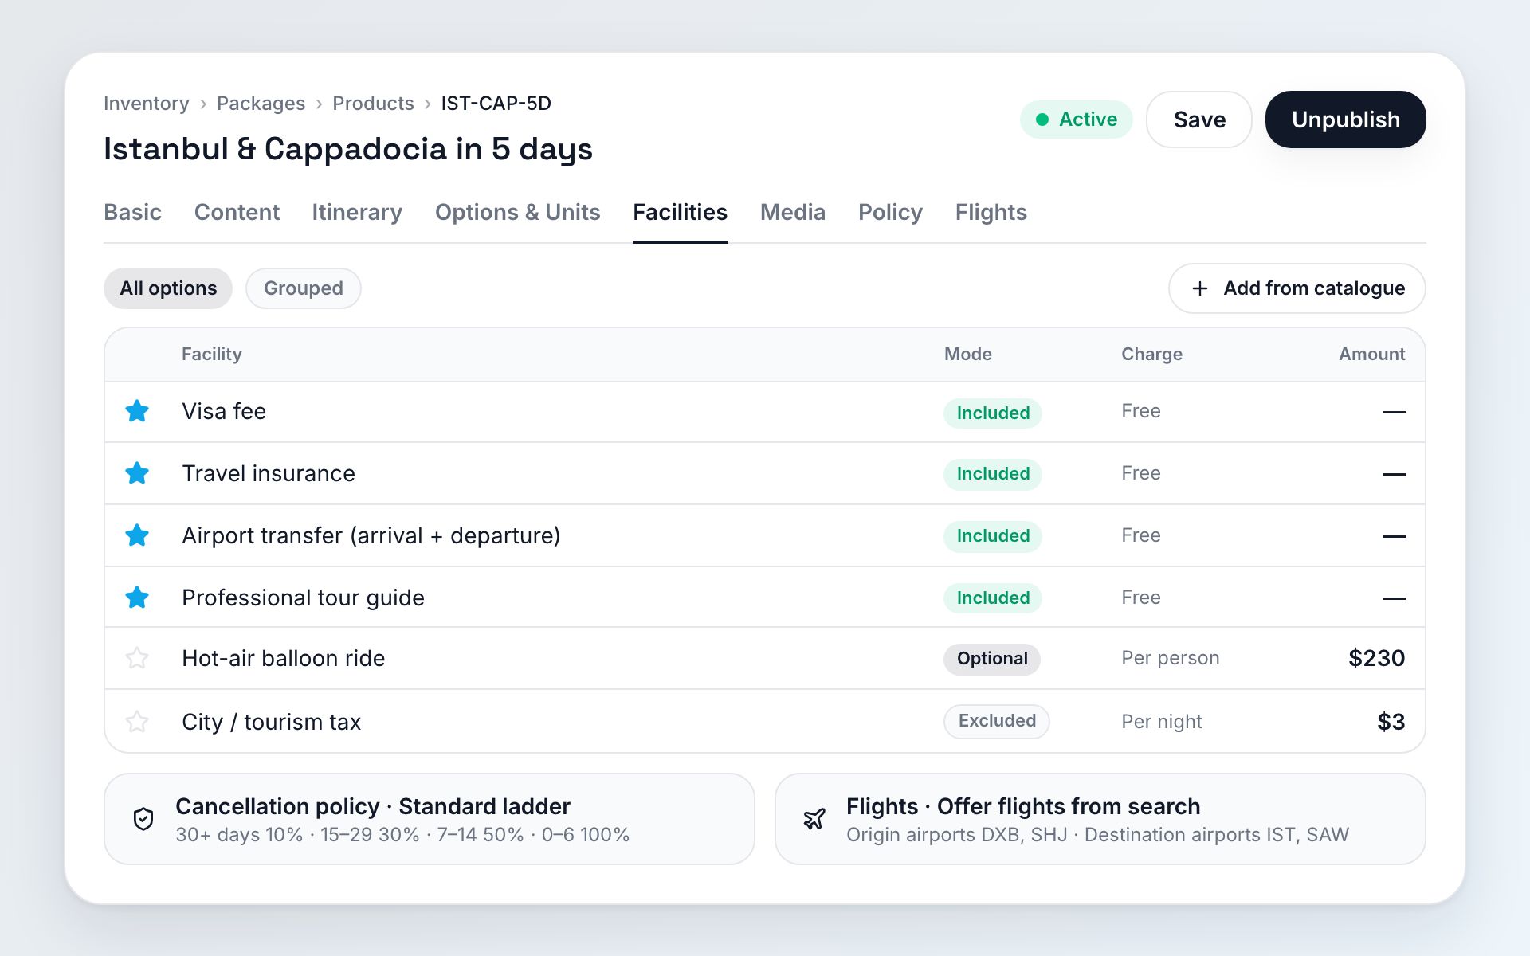This screenshot has height=956, width=1530.
Task: Click the $3 amount for tourism tax
Action: point(1391,722)
